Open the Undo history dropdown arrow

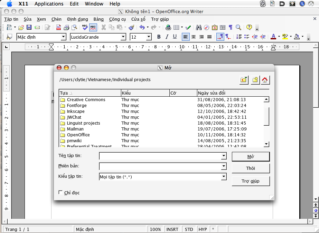tap(148, 27)
